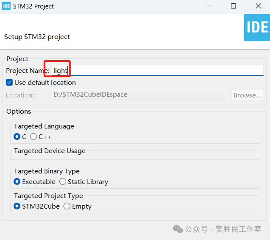Click the Options group label
Image resolution: width=270 pixels, height=240 pixels.
coord(18,112)
